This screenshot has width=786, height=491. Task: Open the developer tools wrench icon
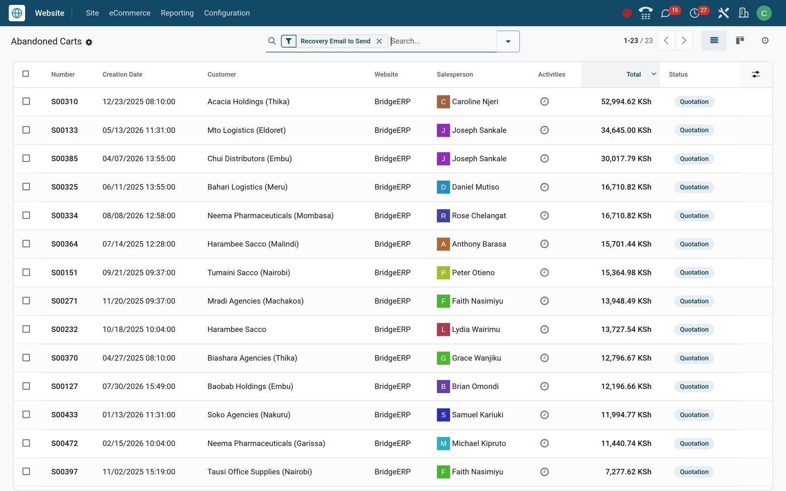pyautogui.click(x=723, y=13)
